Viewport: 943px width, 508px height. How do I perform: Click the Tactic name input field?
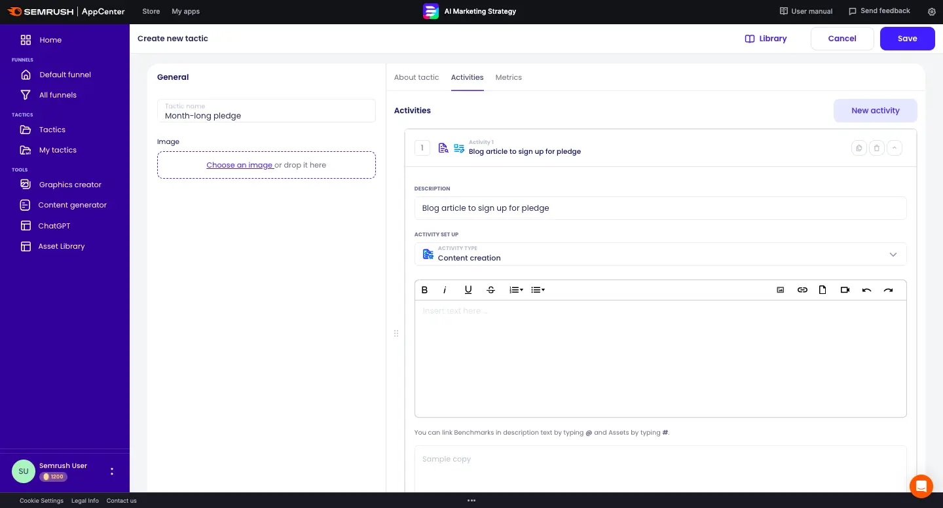(267, 115)
